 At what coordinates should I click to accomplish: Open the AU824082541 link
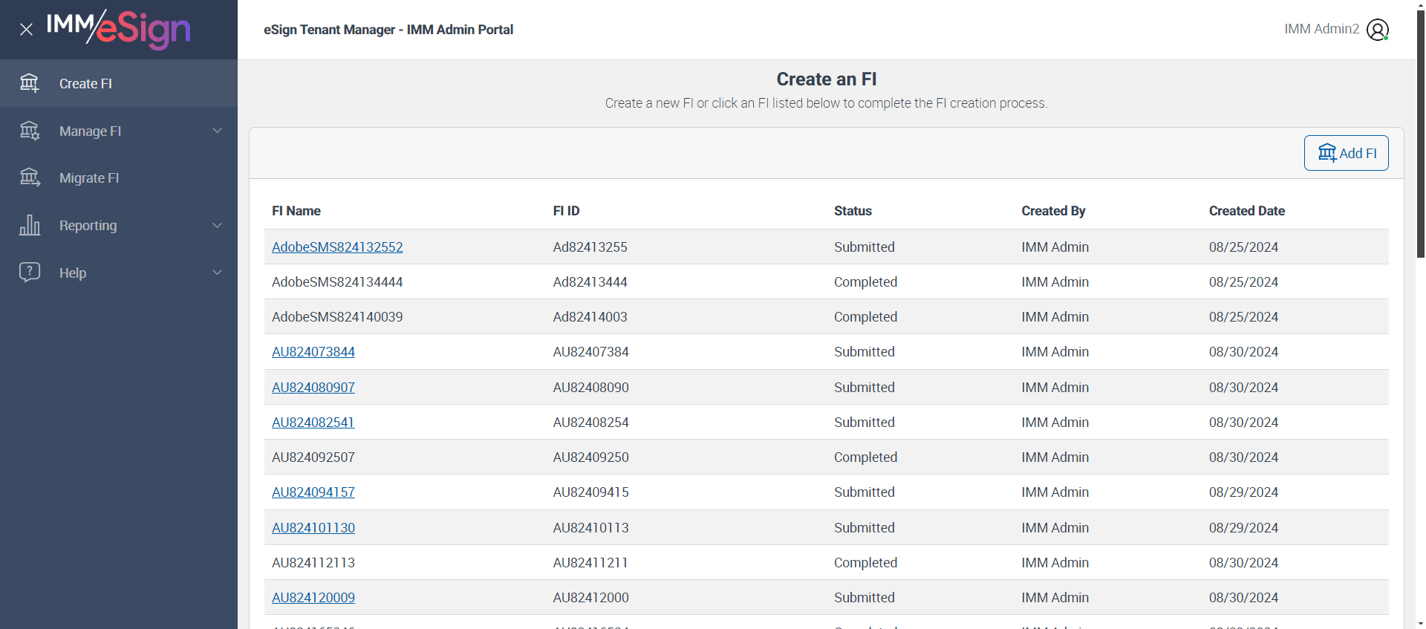coord(313,422)
